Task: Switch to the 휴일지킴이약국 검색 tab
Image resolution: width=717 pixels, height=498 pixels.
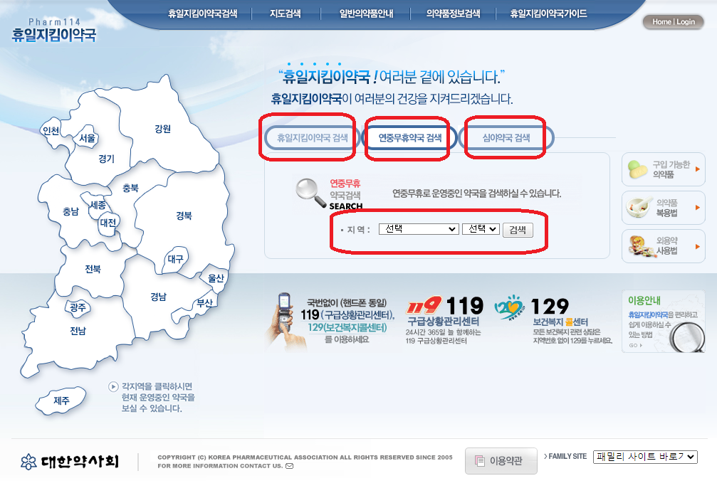Action: [x=313, y=137]
